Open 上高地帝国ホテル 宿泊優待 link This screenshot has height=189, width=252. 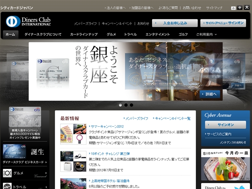[109, 181]
